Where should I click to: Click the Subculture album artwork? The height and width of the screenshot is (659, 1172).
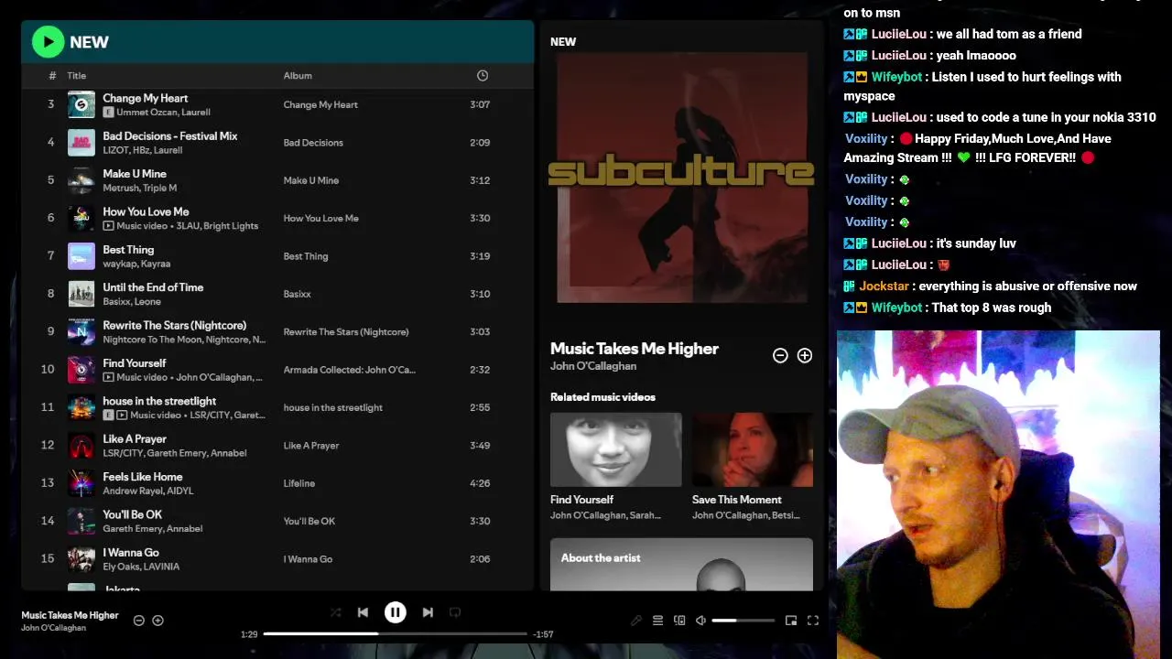[682, 178]
